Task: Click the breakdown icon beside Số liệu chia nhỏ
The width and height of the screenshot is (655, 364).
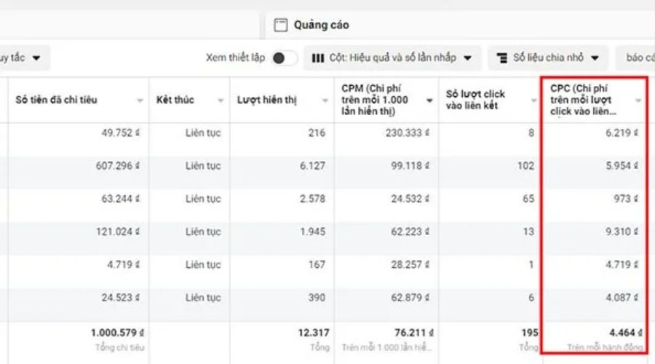Action: pos(501,58)
